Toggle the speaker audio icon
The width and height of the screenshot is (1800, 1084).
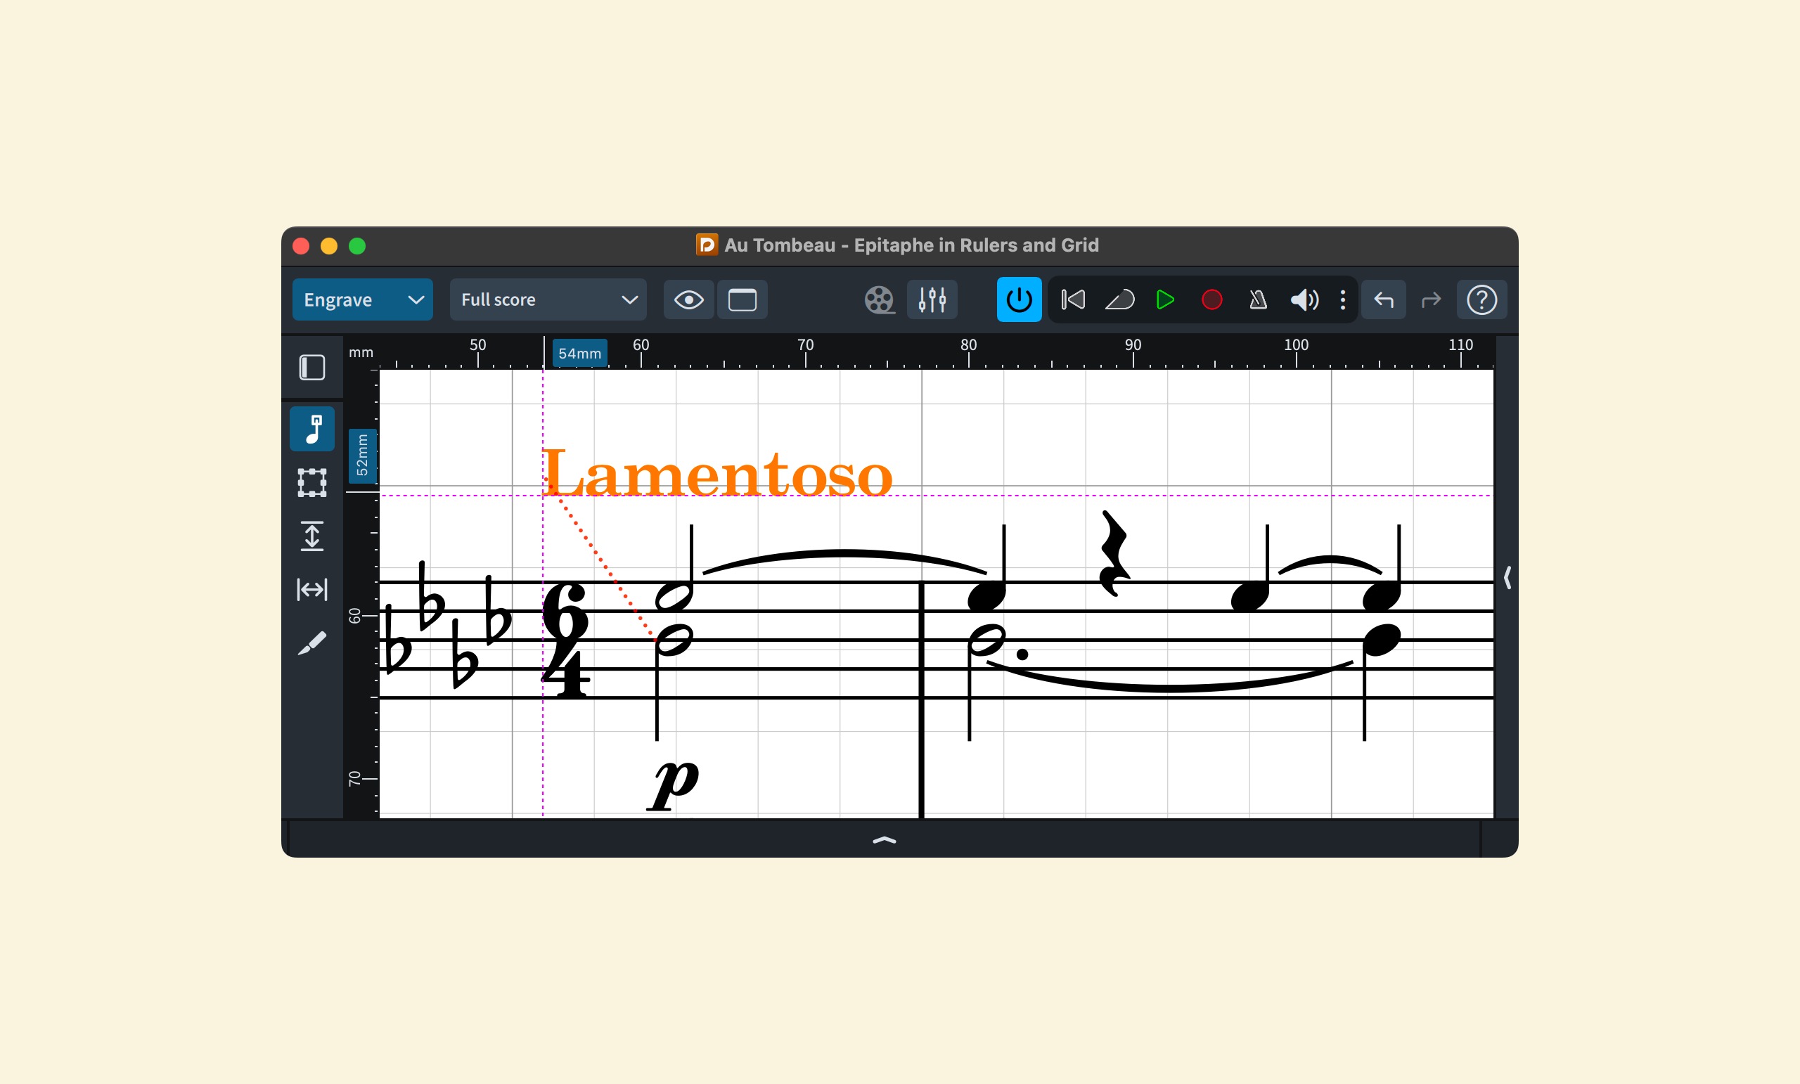[1304, 299]
